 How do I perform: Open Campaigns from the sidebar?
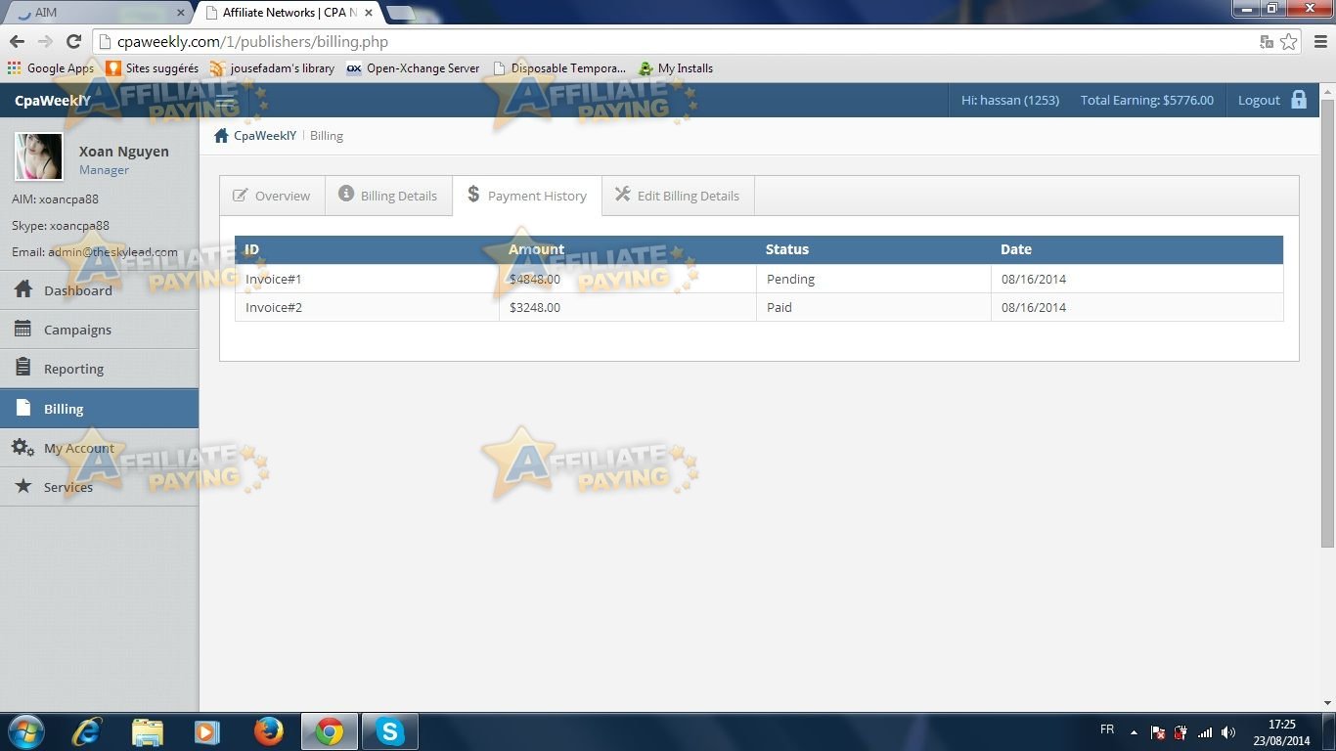pos(99,330)
